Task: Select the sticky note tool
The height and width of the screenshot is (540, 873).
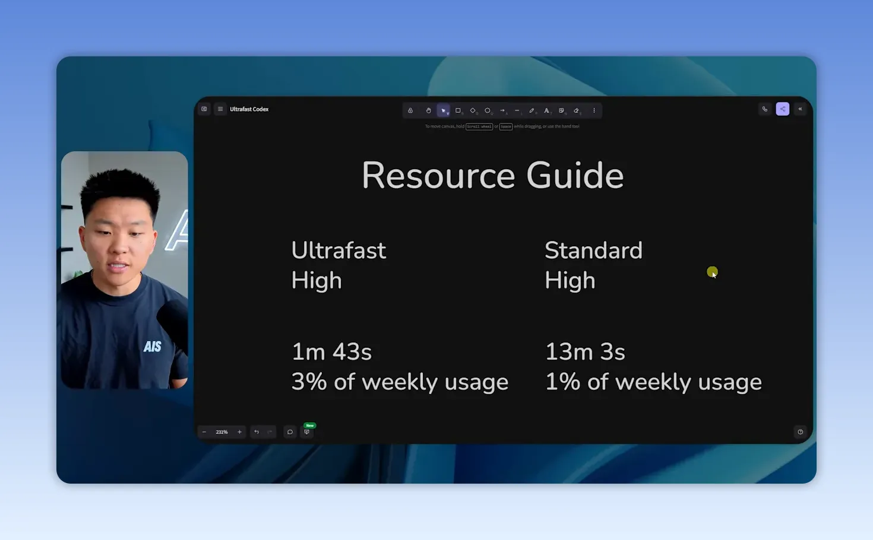Action: coord(561,110)
